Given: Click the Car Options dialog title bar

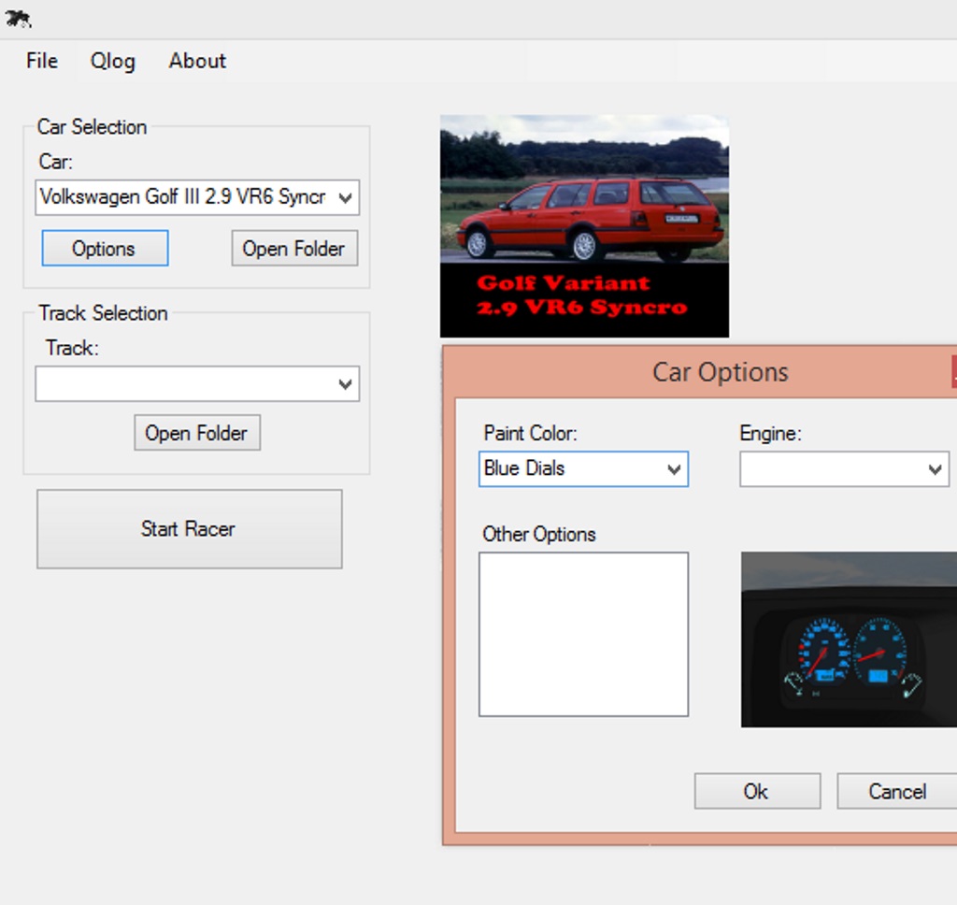Looking at the screenshot, I should click(x=699, y=372).
